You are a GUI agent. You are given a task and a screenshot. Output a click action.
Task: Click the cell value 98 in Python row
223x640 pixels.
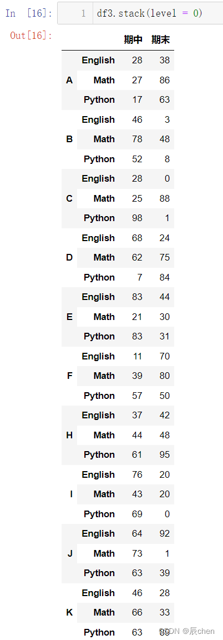137,218
